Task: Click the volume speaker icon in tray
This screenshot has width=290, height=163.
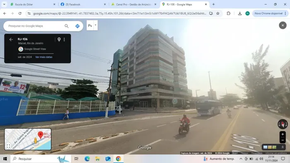Action: click(261, 159)
